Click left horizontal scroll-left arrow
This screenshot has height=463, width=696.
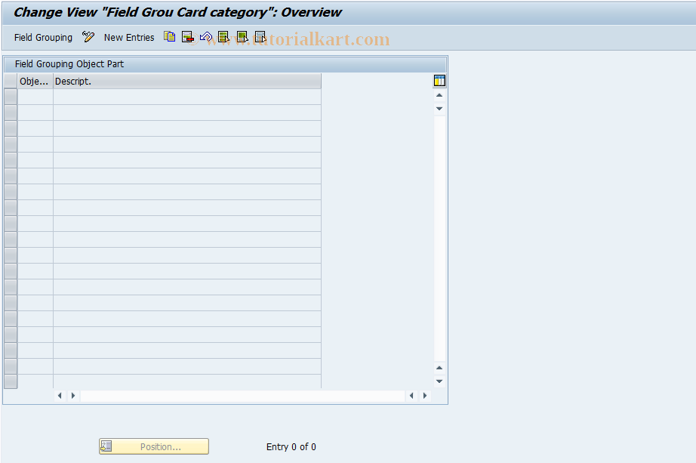(60, 396)
